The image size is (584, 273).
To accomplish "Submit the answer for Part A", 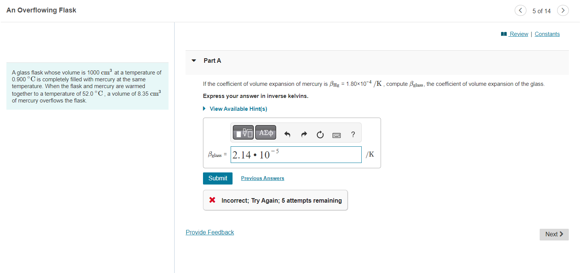I will pos(217,178).
